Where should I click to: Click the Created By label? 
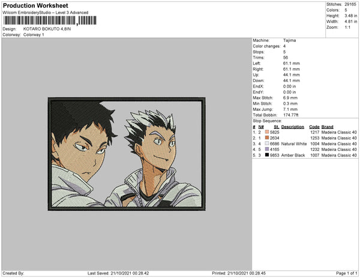(13, 273)
